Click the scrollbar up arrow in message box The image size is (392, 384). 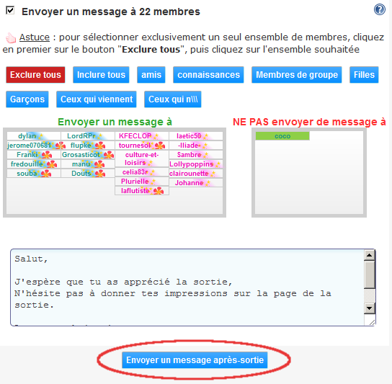370,255
